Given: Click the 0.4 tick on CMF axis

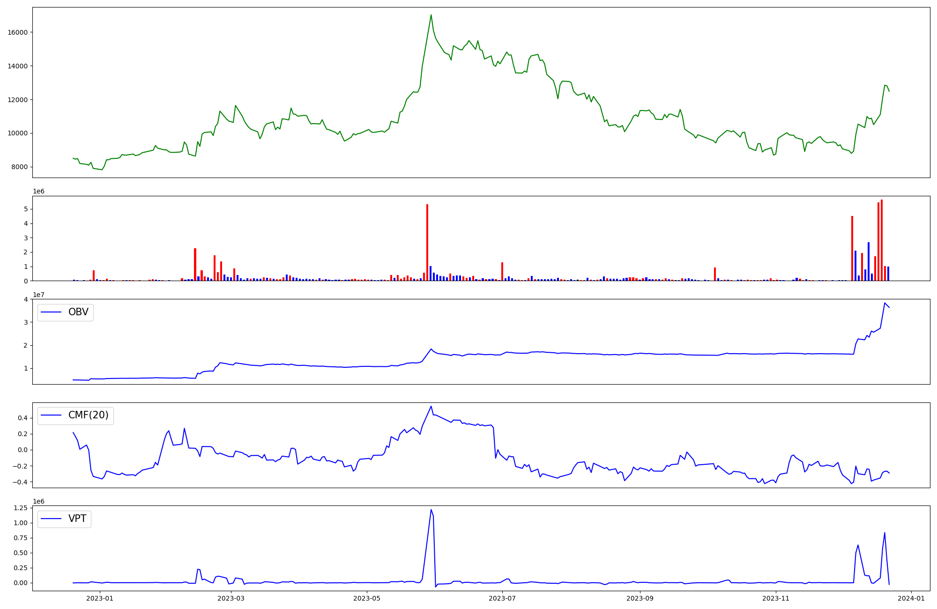Looking at the screenshot, I should pos(23,418).
